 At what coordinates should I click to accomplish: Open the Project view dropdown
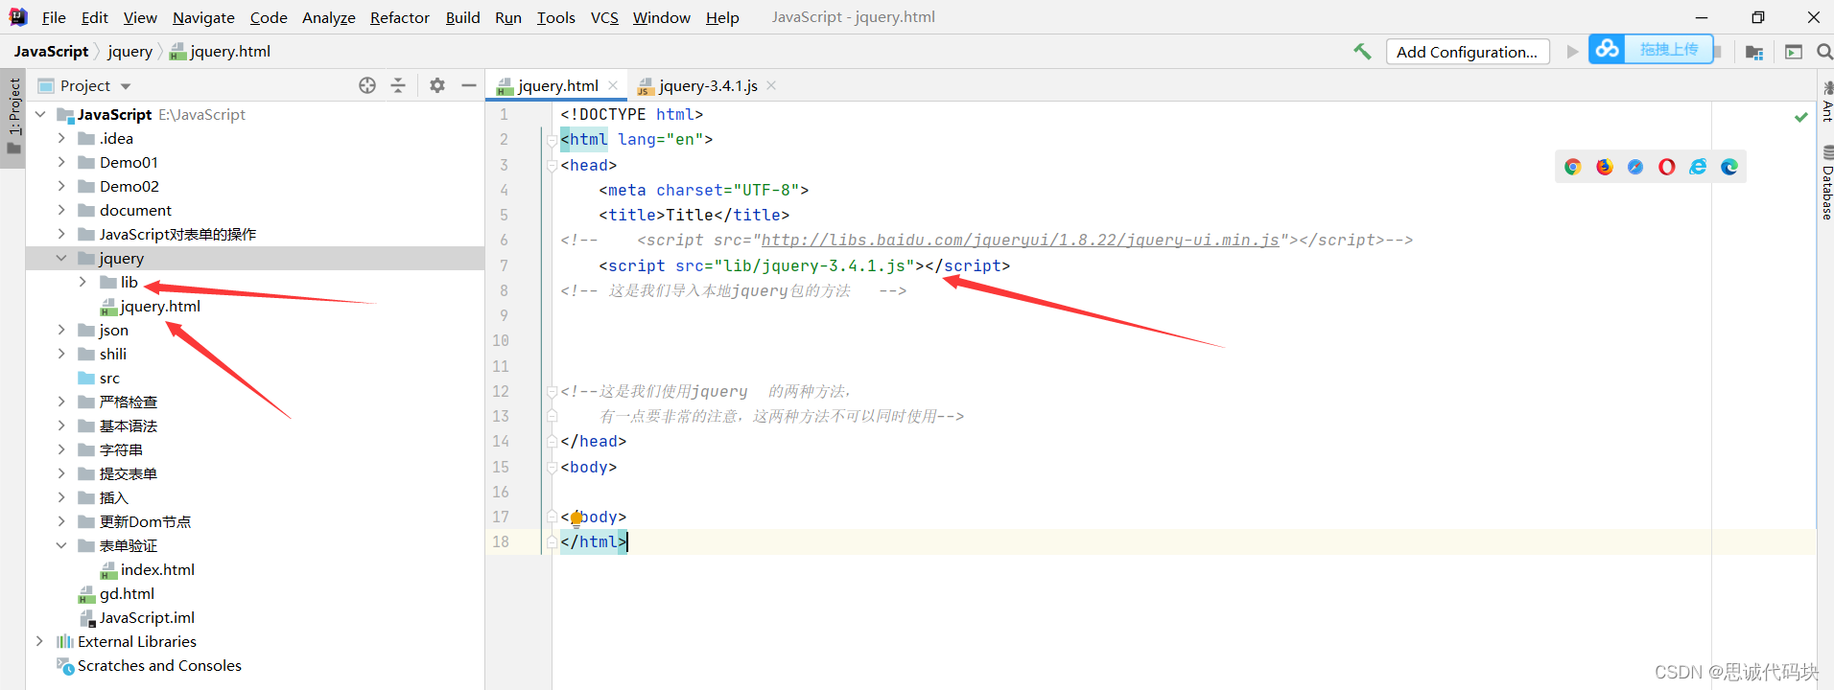[x=126, y=86]
